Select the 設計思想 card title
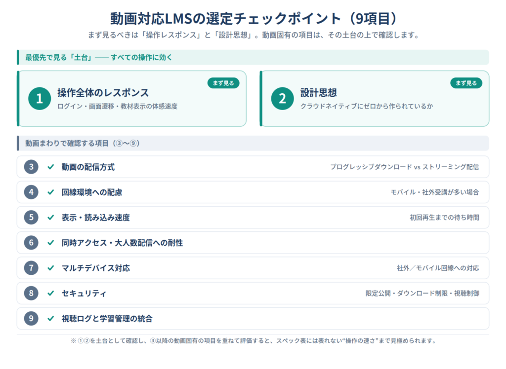Image resolution: width=506 pixels, height=369 pixels. [x=319, y=93]
